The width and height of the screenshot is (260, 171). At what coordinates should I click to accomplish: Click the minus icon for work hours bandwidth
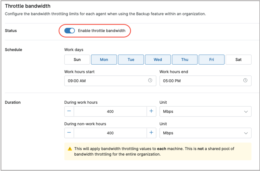point(69,111)
